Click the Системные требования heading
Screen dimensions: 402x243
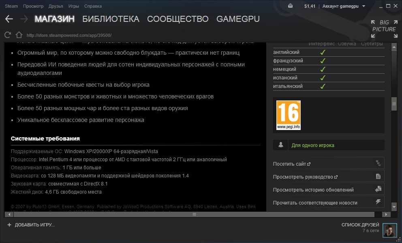click(x=45, y=139)
